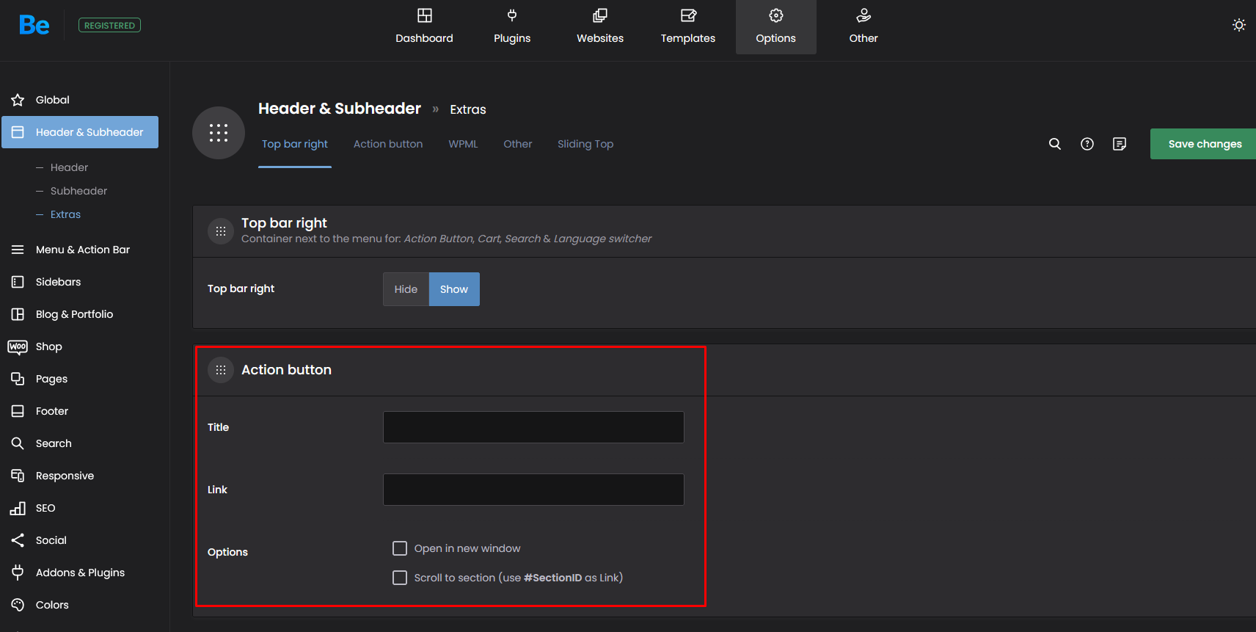Open the help question mark icon
Viewport: 1256px width, 632px height.
[1087, 144]
